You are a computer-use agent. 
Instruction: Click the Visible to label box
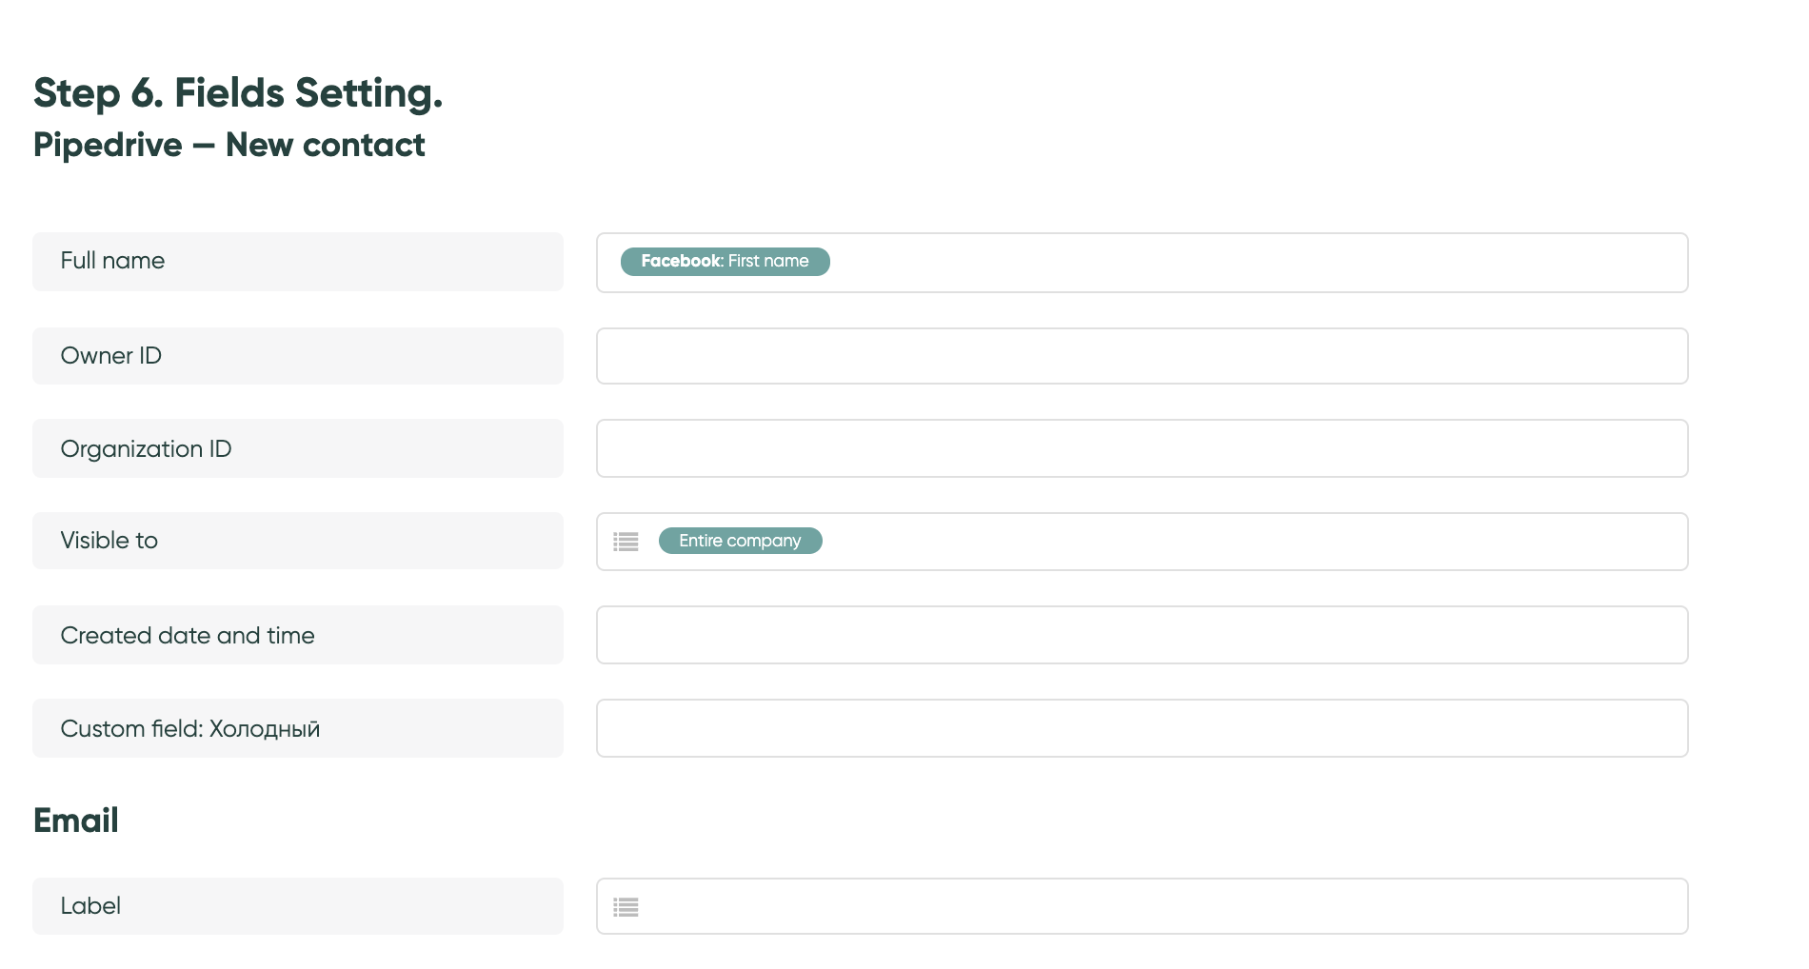pyautogui.click(x=298, y=541)
